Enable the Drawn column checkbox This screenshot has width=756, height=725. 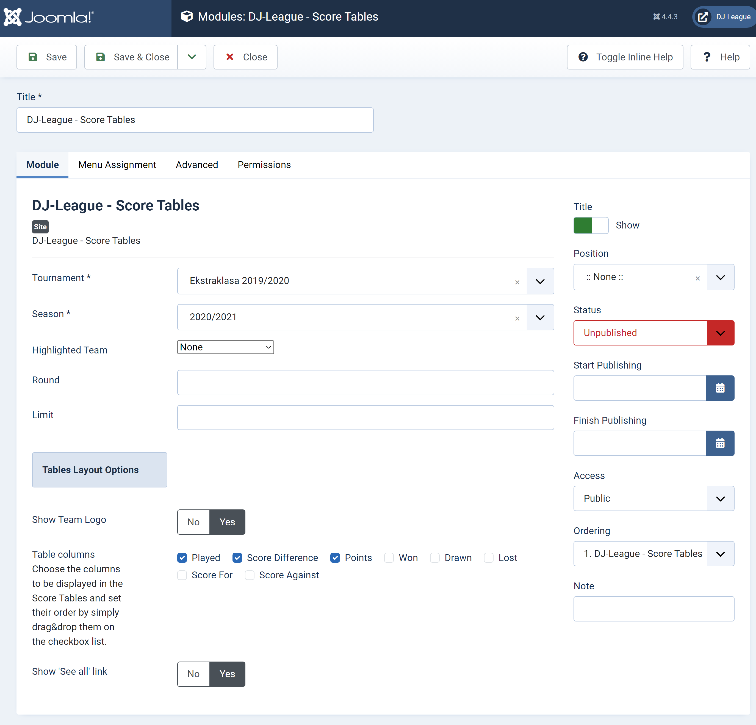pyautogui.click(x=435, y=558)
